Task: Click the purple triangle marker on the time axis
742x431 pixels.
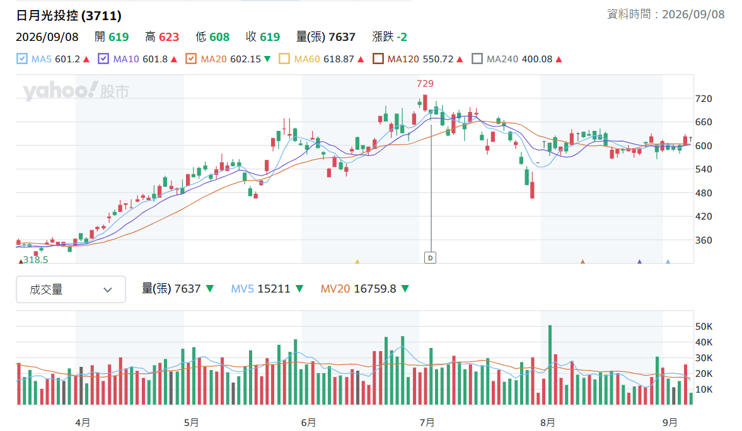Action: 639,261
